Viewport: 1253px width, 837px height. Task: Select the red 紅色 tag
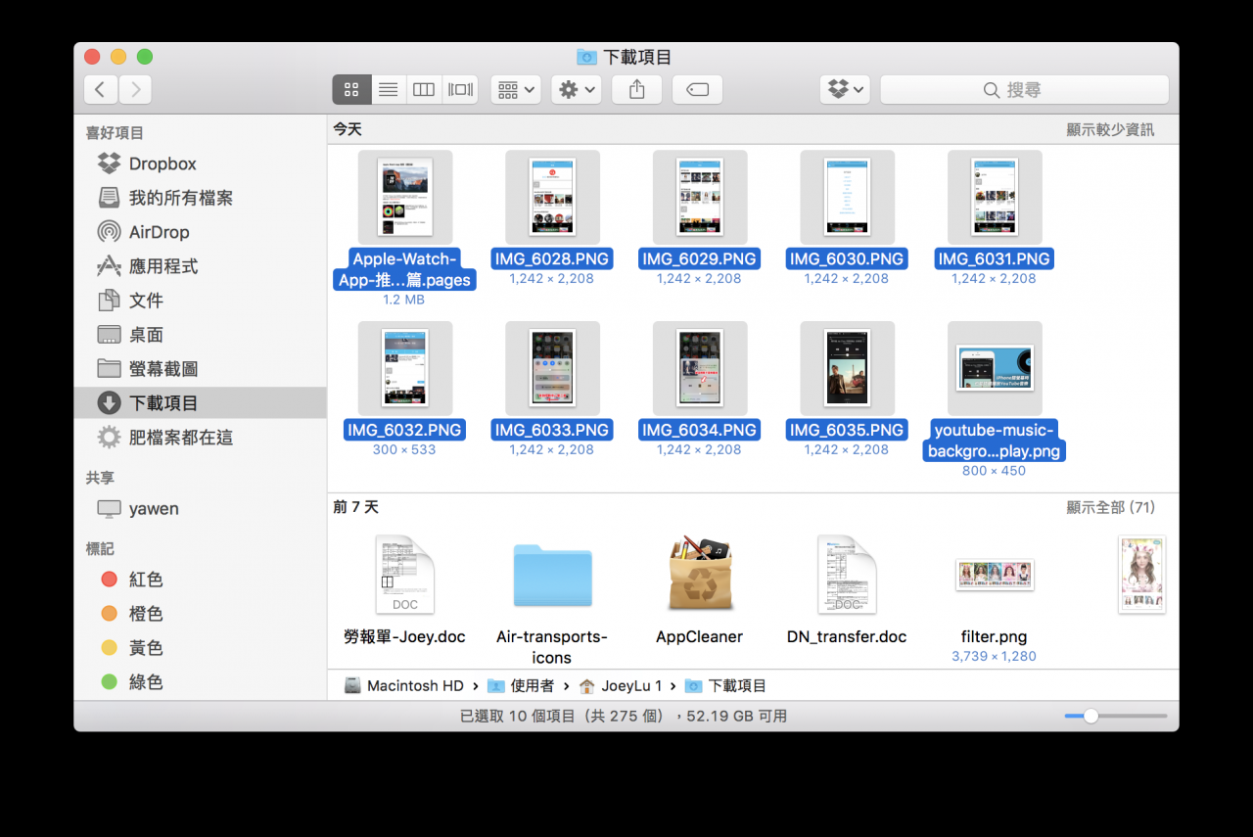147,580
